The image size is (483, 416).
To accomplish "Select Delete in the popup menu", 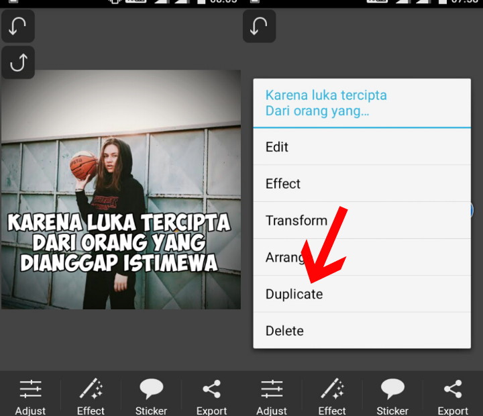I will (362, 331).
